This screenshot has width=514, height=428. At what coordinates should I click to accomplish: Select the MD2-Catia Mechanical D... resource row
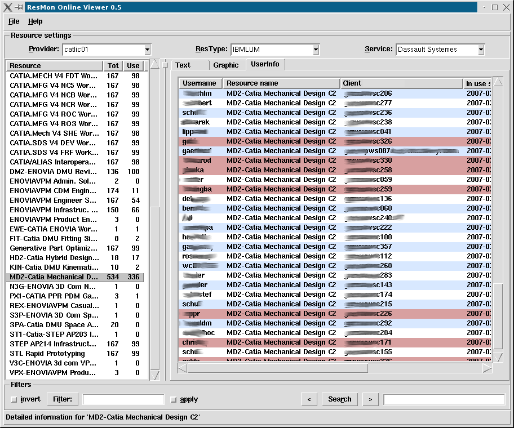point(75,277)
